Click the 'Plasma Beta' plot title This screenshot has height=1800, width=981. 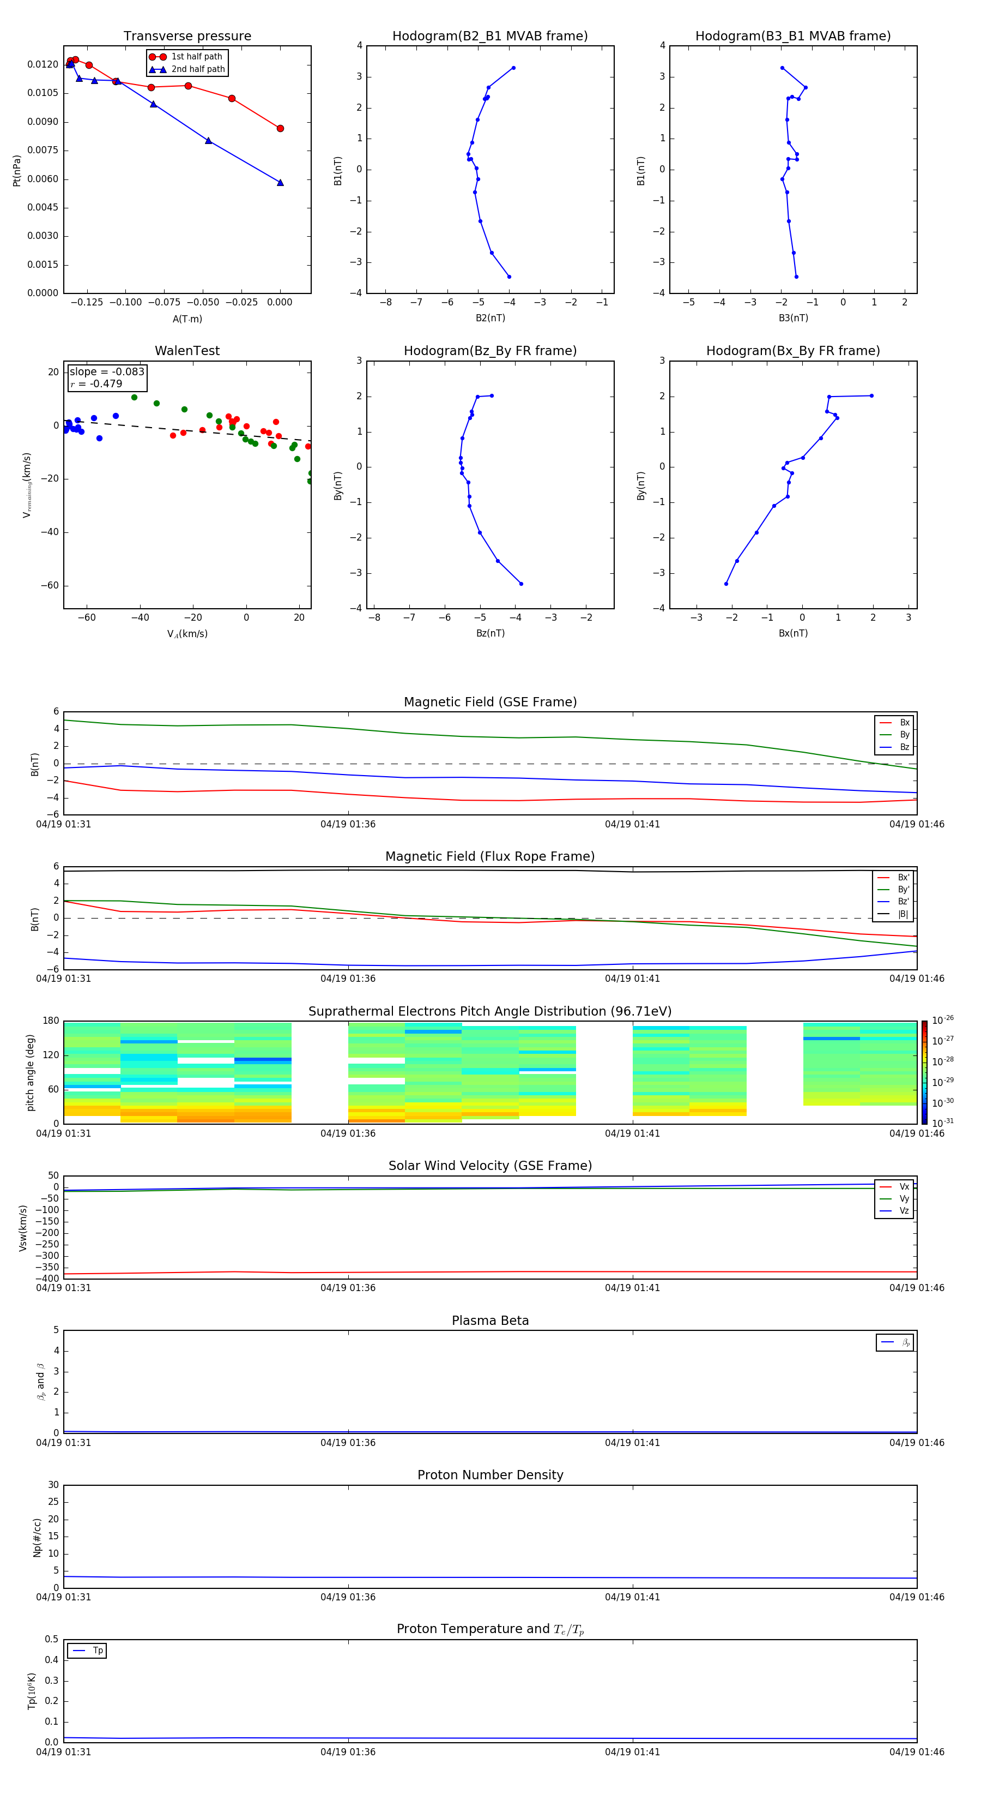(x=490, y=1321)
